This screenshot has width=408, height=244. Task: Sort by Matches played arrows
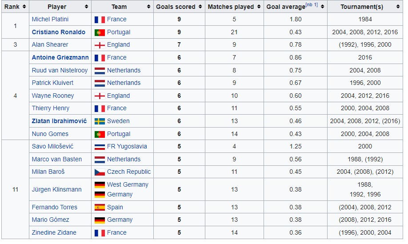pyautogui.click(x=259, y=7)
